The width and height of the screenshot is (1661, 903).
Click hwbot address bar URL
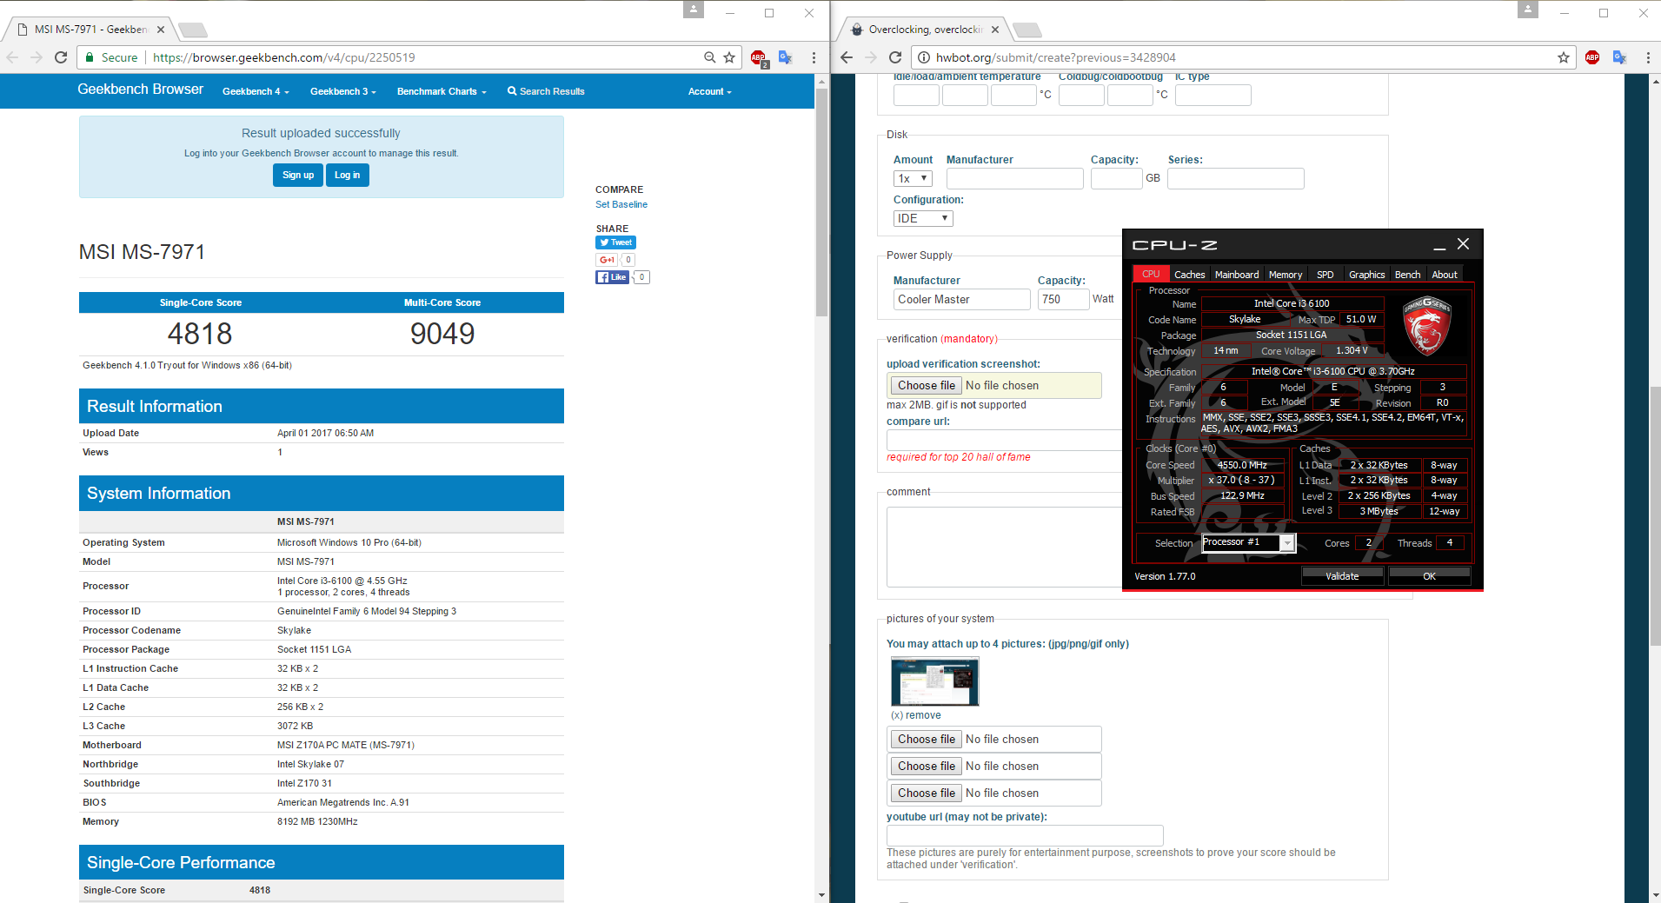tap(1055, 57)
